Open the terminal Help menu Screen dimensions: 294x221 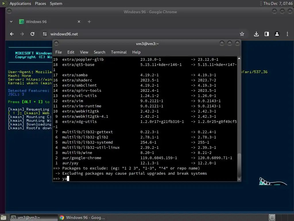click(x=136, y=52)
